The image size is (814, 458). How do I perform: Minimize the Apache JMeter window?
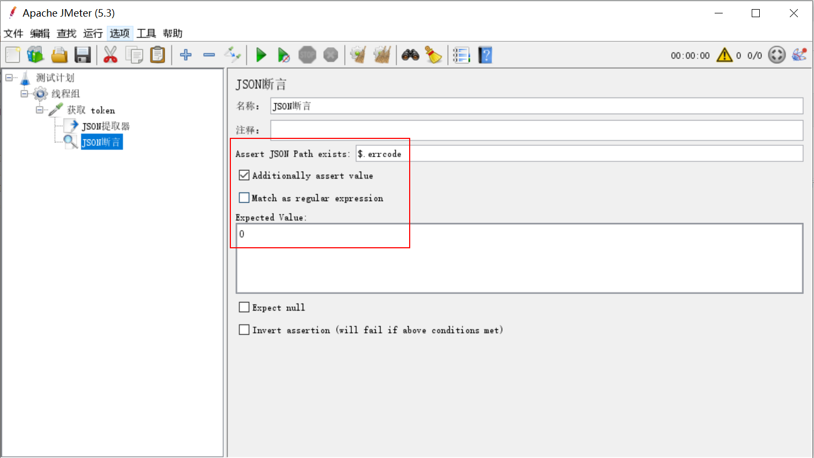point(719,13)
